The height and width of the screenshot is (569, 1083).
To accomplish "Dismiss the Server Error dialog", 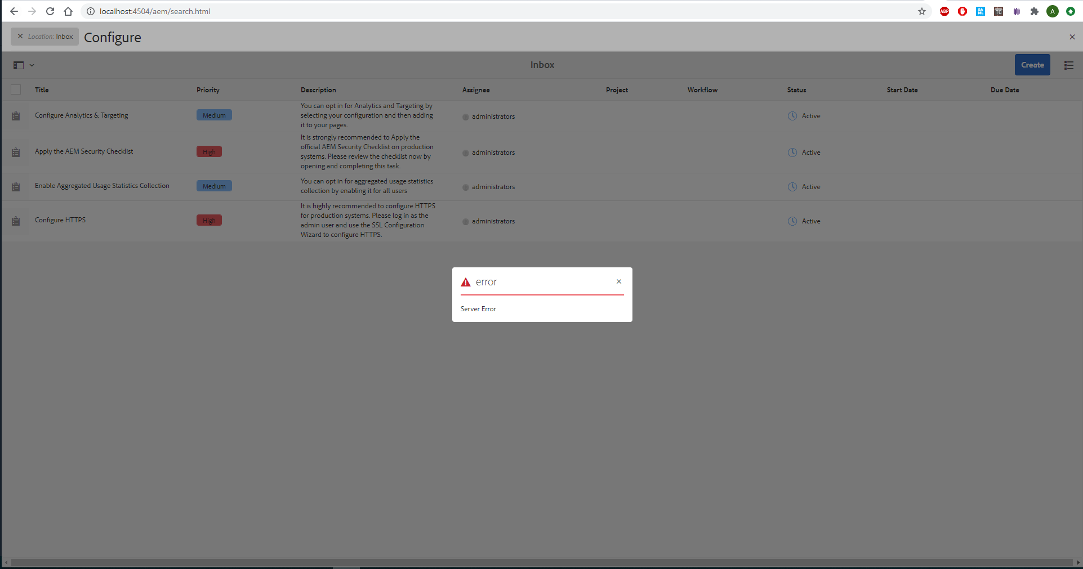I will tap(618, 281).
